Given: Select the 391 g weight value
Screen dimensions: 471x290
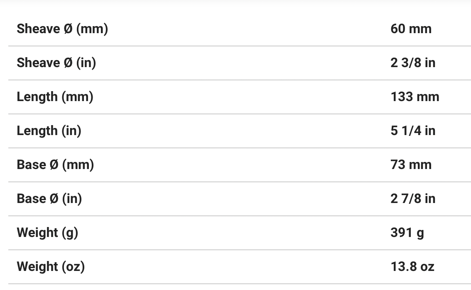Looking at the screenshot, I should click(x=407, y=233).
